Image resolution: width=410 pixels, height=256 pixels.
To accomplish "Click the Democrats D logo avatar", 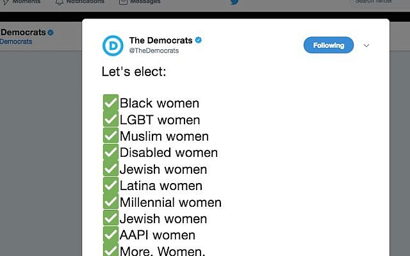I will coord(113,45).
